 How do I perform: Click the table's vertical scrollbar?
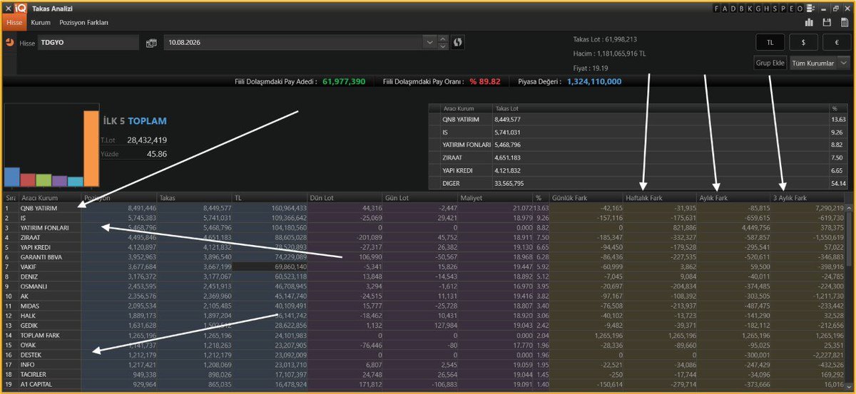click(x=849, y=296)
